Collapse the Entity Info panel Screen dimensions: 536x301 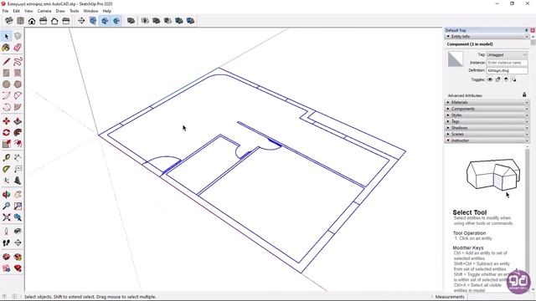[x=487, y=36]
